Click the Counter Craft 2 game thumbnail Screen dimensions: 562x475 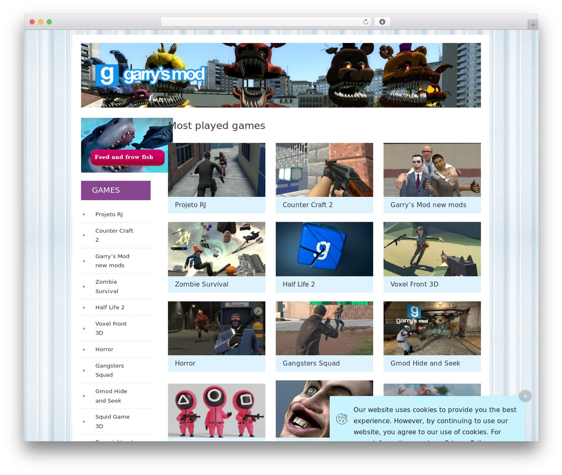click(324, 170)
